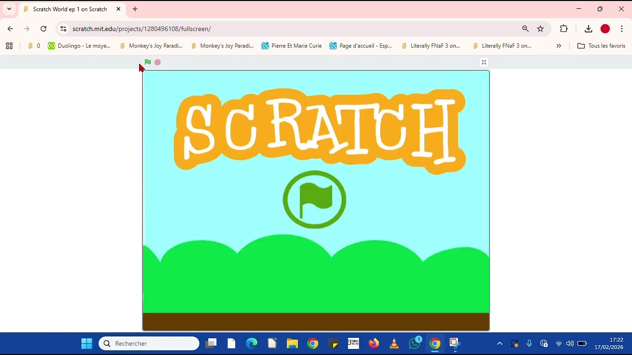Open the volume speaker icon in tray
This screenshot has height=355, width=632.
pos(570,344)
